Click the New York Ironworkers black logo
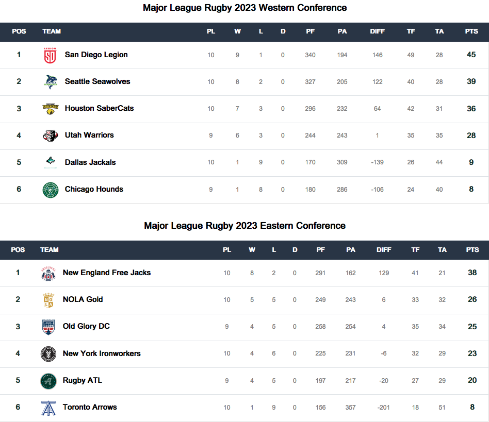The image size is (489, 422). pyautogui.click(x=48, y=354)
